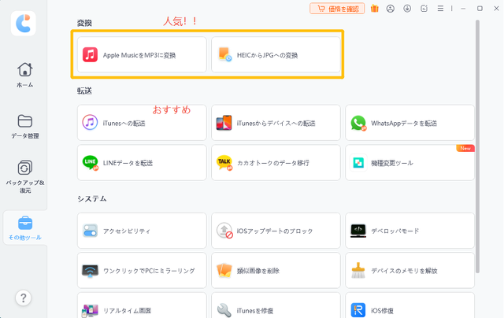This screenshot has height=318, width=504.
Task: Click the iTunes to device phones icon
Action: coord(224,123)
